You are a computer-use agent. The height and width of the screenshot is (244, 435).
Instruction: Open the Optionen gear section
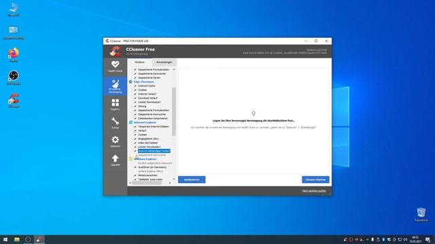tap(115, 142)
